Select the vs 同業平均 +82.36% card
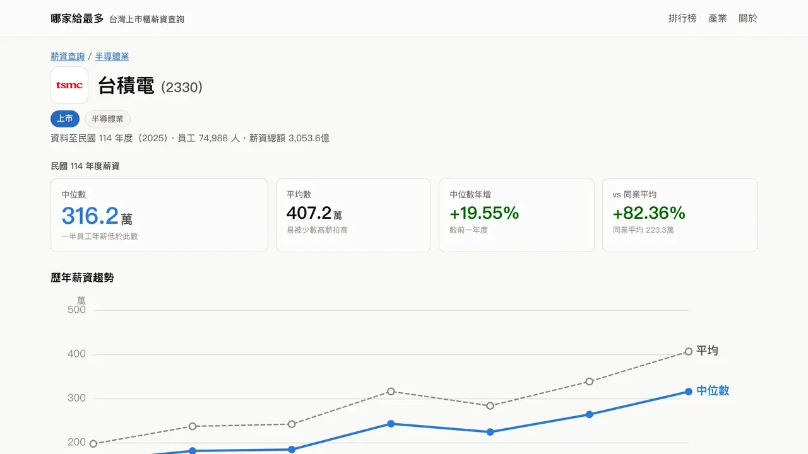This screenshot has width=808, height=454. [680, 215]
